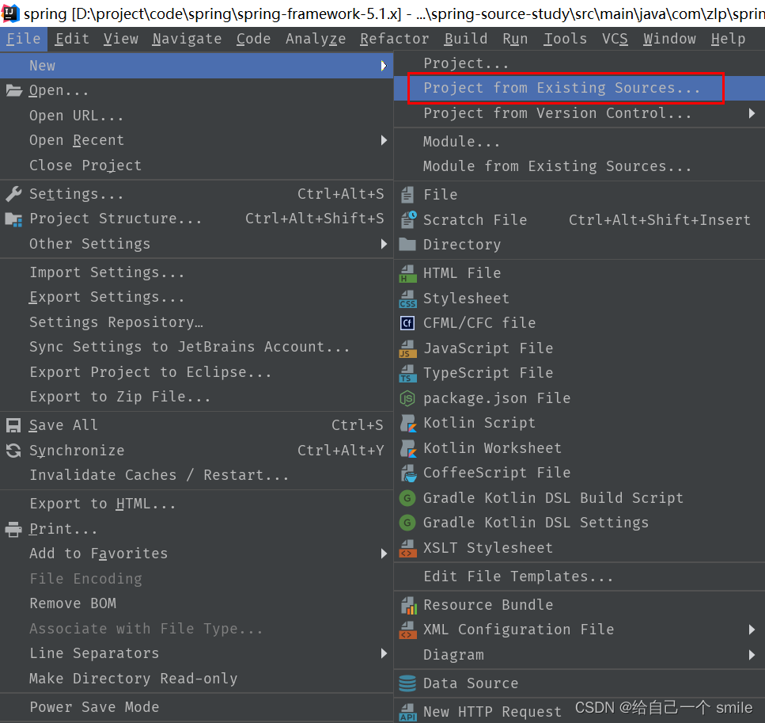Click the Kotlin Worksheet icon
The width and height of the screenshot is (765, 723).
(x=408, y=448)
